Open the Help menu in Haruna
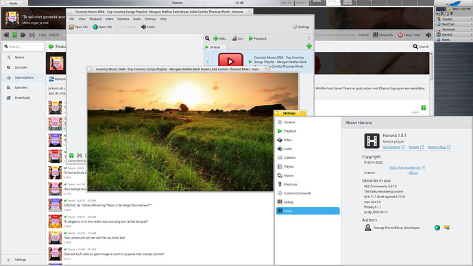 (x=163, y=19)
